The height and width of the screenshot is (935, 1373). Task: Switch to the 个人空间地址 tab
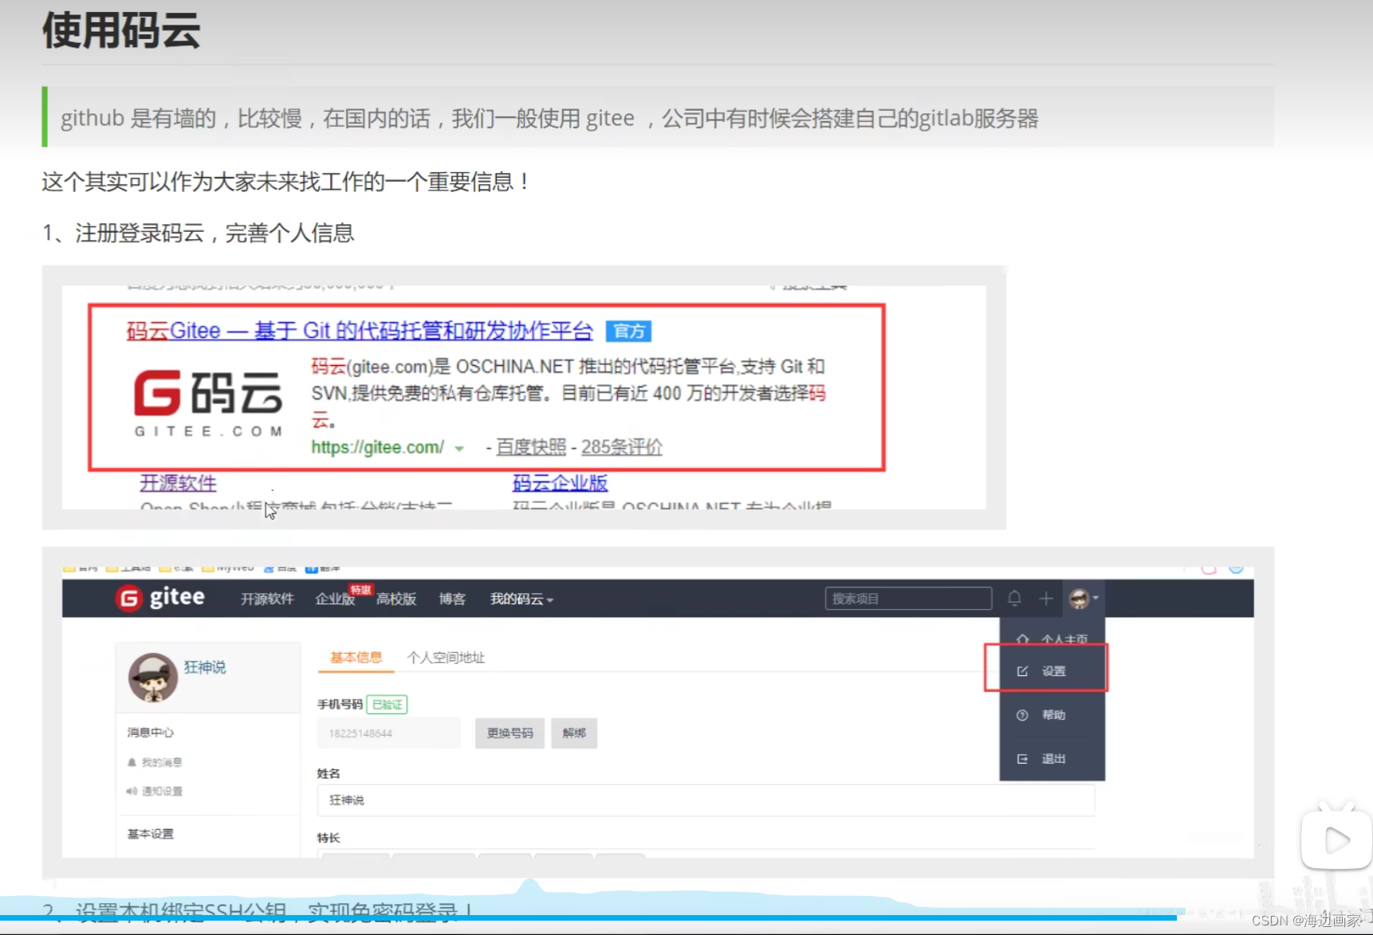446,658
